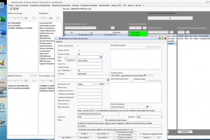Expand the Mois dropdown arrow
Viewport: 210px width, 140px height.
coord(101,57)
